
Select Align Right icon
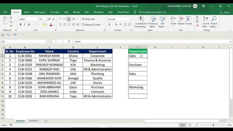coord(68,24)
